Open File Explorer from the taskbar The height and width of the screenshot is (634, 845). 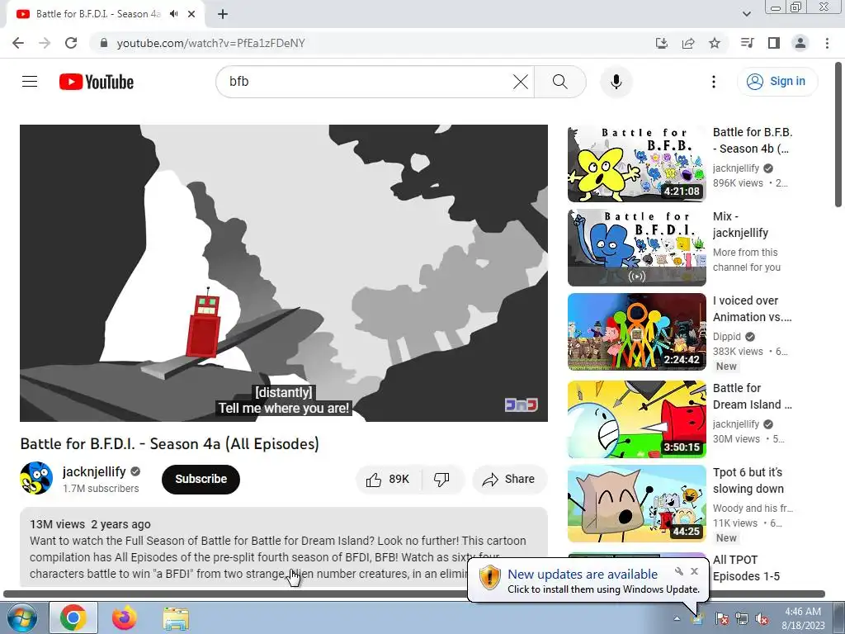(176, 618)
